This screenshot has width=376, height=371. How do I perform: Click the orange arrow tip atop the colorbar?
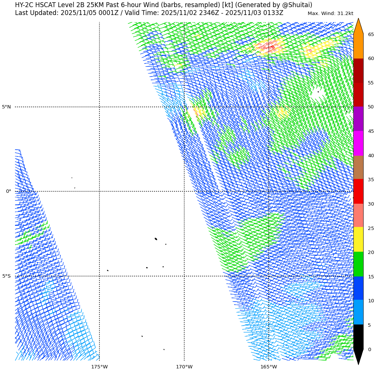(x=358, y=26)
